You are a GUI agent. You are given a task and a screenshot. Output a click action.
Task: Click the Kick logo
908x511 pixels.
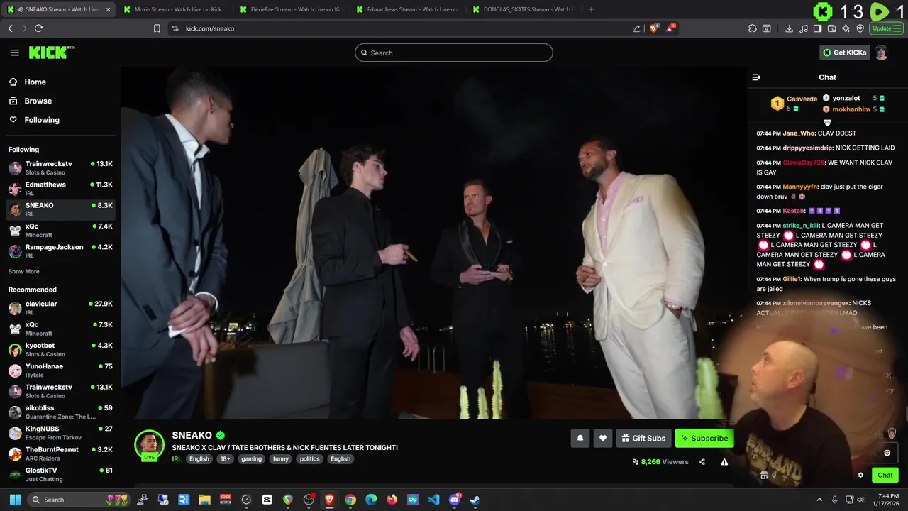51,53
